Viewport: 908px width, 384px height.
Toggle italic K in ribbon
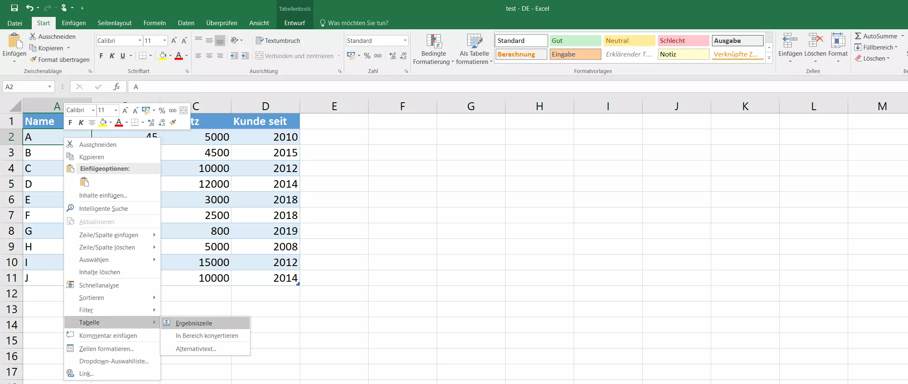(112, 56)
